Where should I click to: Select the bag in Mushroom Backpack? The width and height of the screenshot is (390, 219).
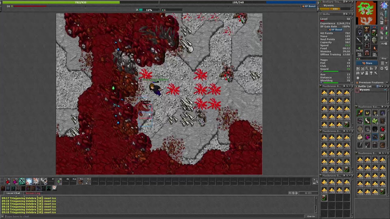click(x=360, y=137)
